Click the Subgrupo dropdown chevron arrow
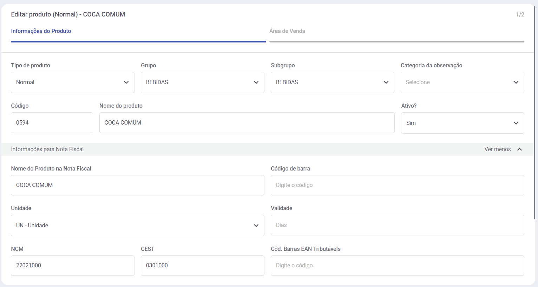 tap(386, 82)
